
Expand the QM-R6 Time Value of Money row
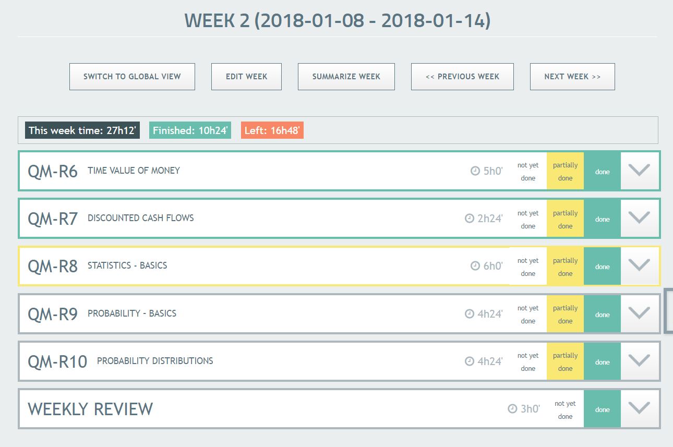[639, 171]
